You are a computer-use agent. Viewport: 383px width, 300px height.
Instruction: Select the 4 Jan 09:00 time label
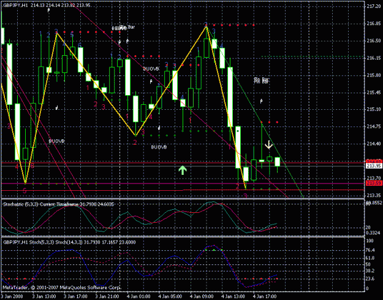pyautogui.click(x=201, y=296)
